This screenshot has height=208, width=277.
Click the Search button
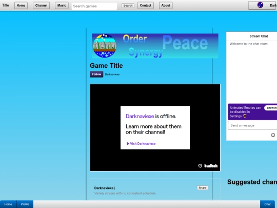128,6
